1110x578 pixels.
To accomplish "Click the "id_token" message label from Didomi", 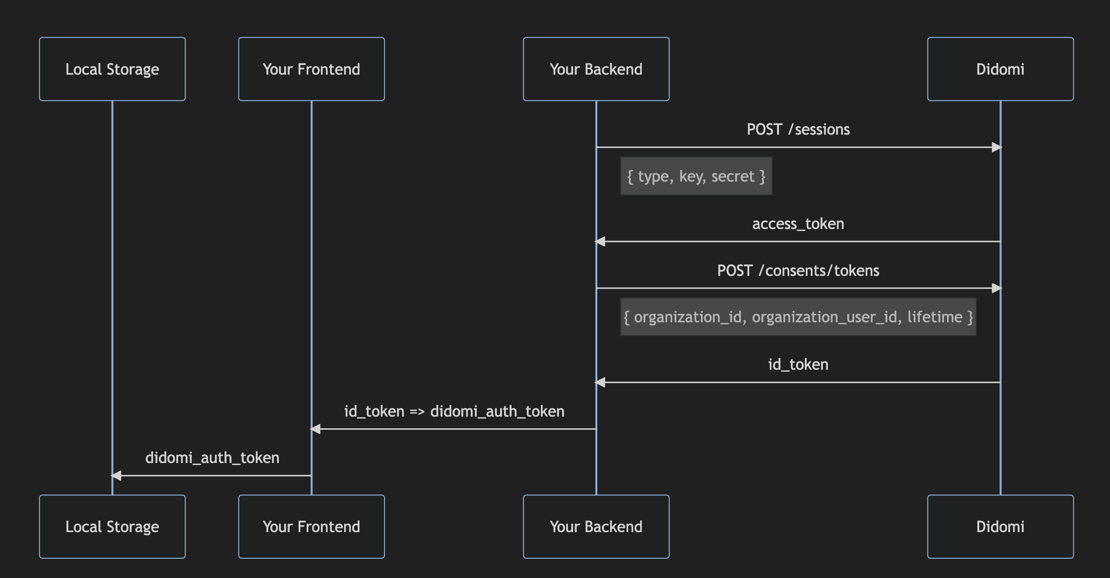I will pyautogui.click(x=798, y=365).
